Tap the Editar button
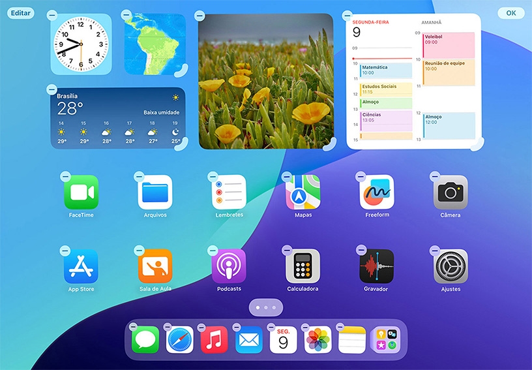The height and width of the screenshot is (370, 532). tap(21, 13)
